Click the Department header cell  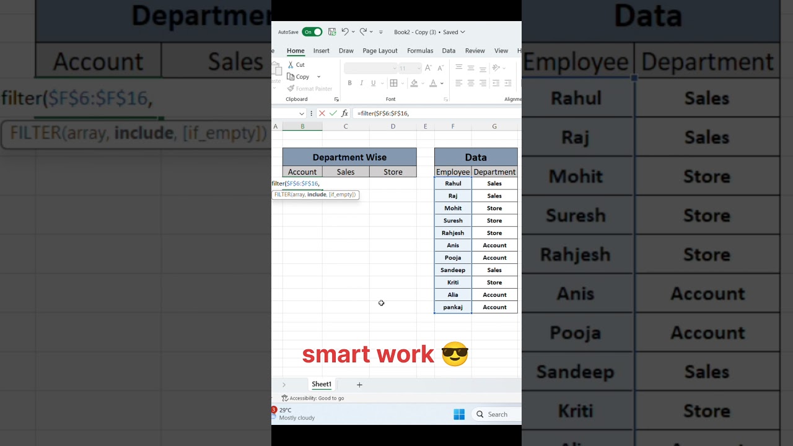(x=494, y=172)
